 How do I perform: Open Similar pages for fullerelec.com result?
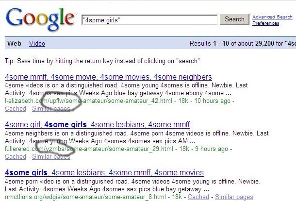pos(51,157)
